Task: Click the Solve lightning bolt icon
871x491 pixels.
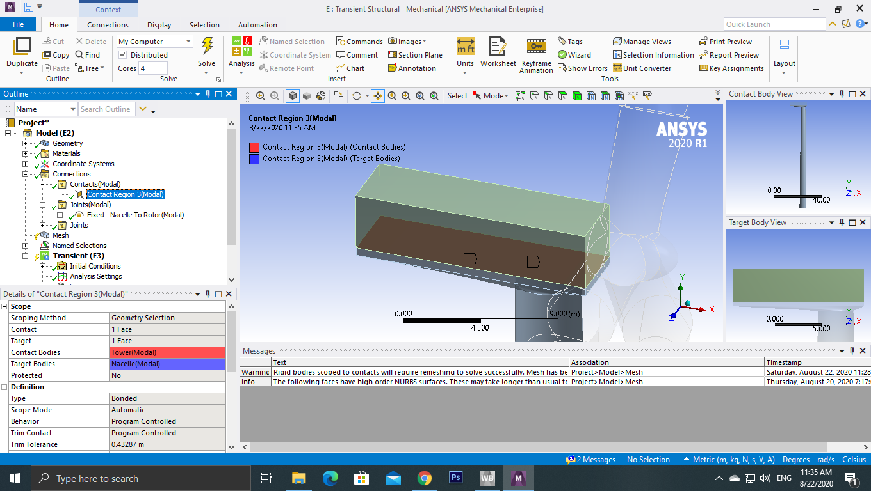Action: (x=207, y=47)
